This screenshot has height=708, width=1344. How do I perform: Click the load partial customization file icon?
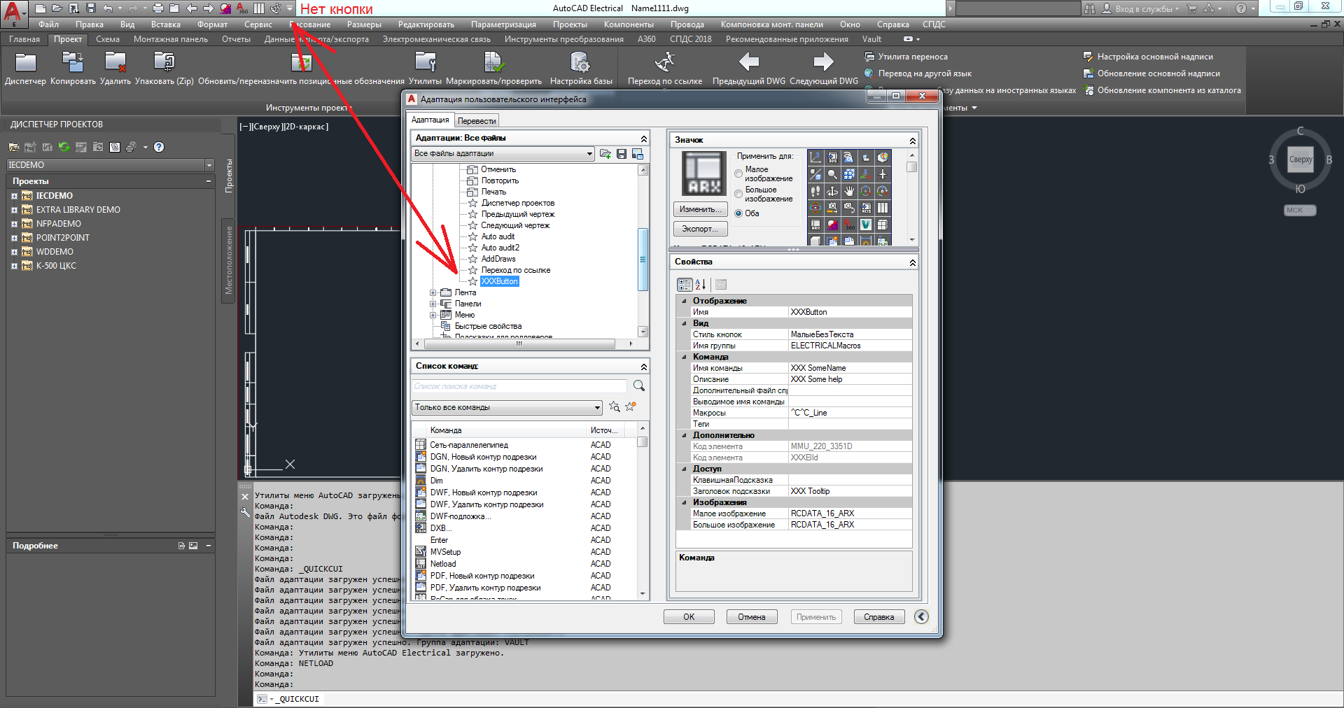(605, 154)
